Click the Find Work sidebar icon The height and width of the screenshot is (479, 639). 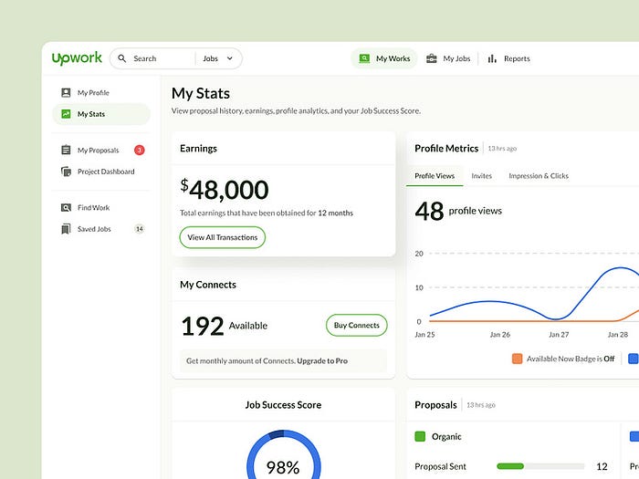pyautogui.click(x=66, y=208)
